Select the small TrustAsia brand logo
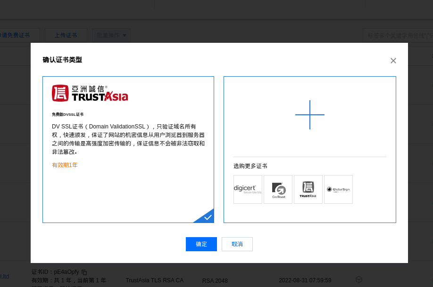Viewport: 433px width, 287px height. coord(308,189)
